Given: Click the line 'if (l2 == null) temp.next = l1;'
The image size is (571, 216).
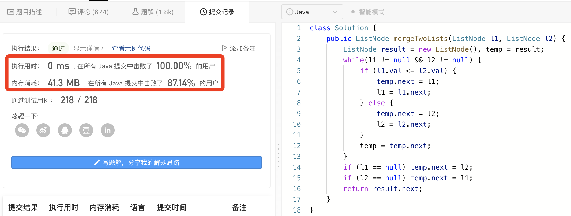Looking at the screenshot, I should click(408, 178).
